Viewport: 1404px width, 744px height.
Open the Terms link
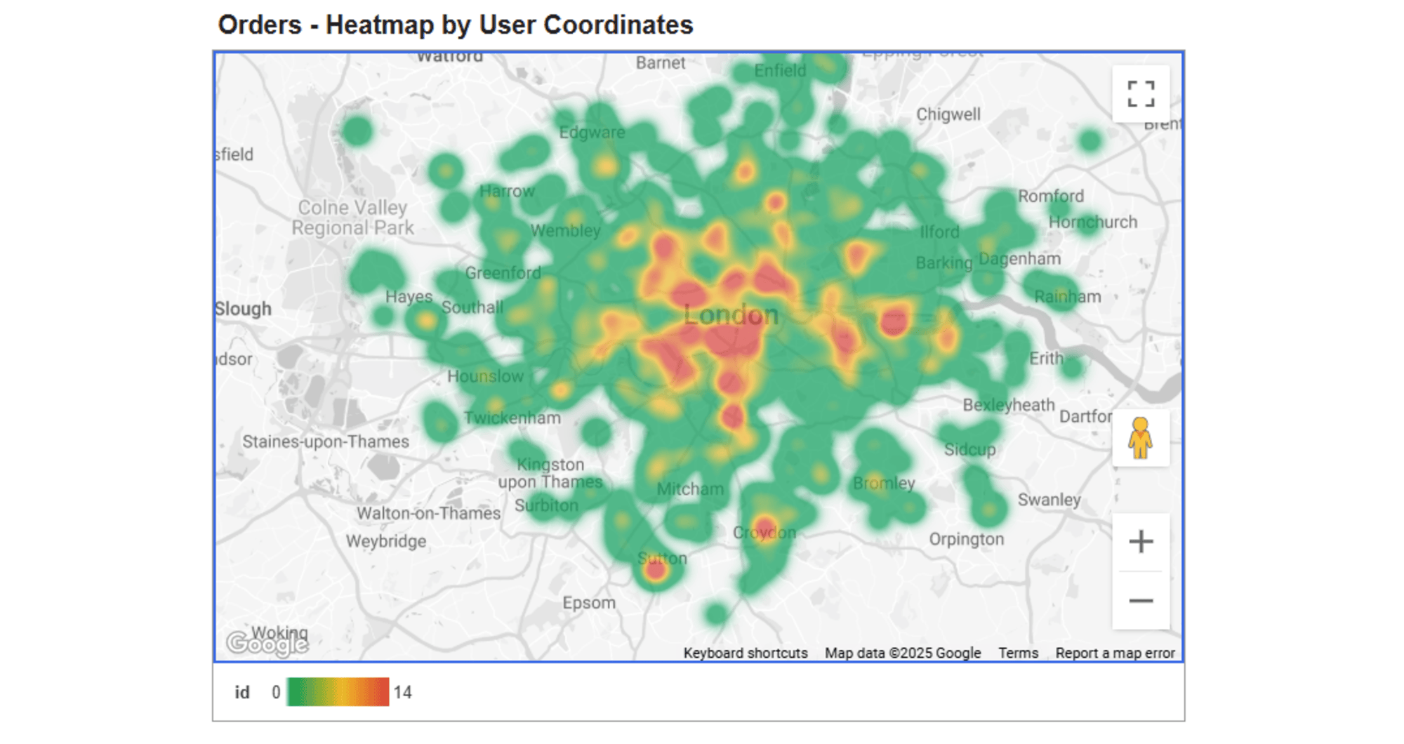tap(1019, 653)
